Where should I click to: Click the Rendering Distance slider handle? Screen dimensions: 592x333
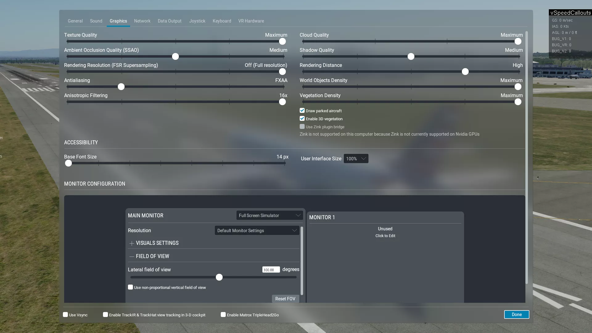pos(465,72)
